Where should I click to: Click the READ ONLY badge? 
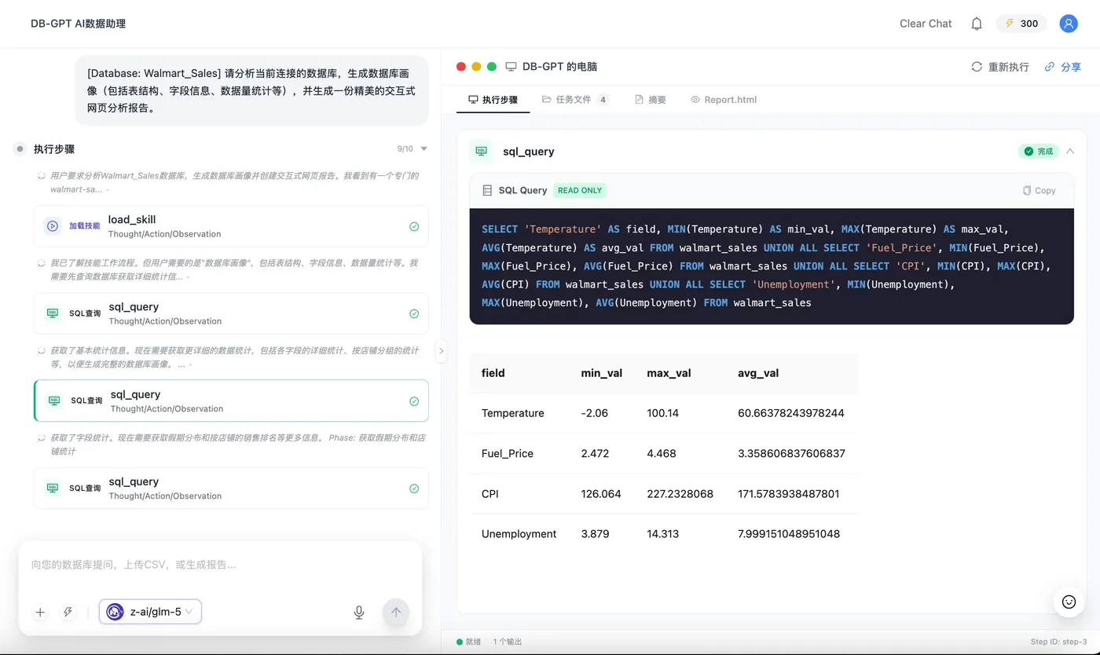pos(580,190)
